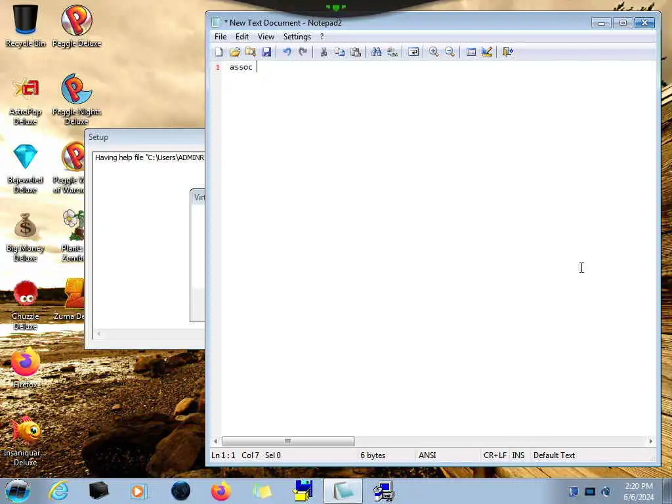Click status bar 'Col 7' entry
Screen dimensions: 672x504
(250, 455)
